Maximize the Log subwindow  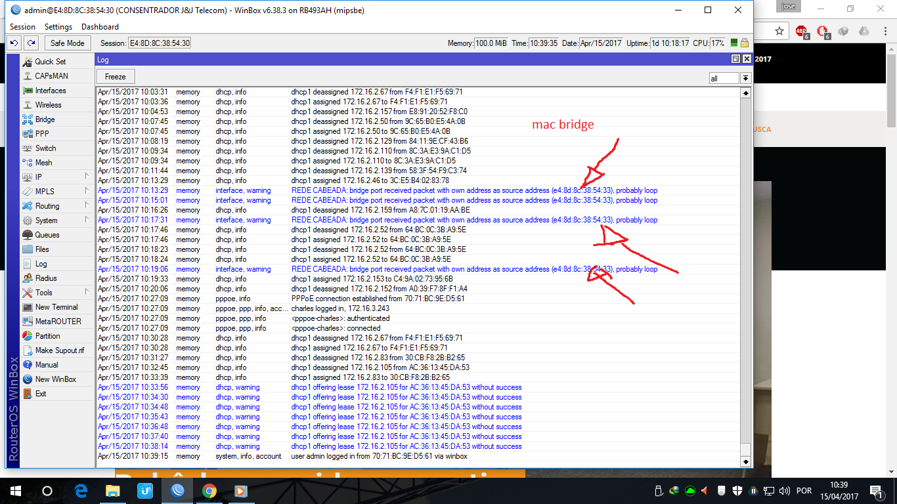pos(735,59)
